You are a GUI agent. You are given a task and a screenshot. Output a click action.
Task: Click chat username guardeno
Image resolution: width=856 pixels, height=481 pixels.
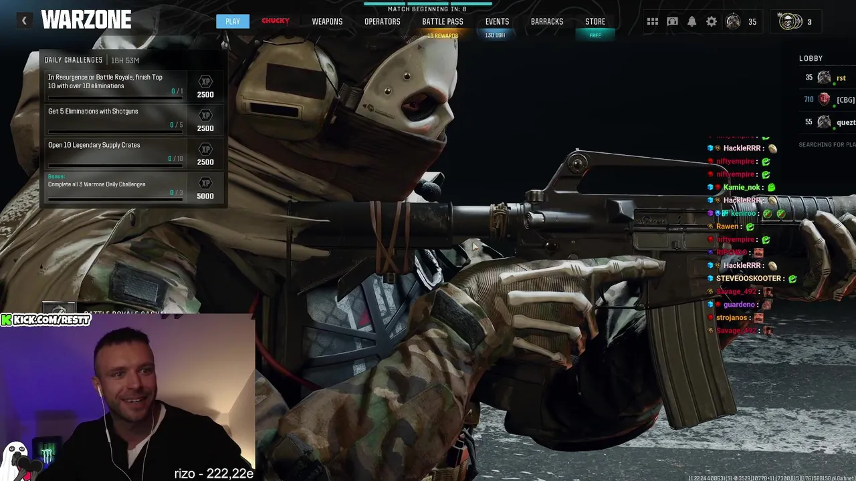tap(739, 305)
